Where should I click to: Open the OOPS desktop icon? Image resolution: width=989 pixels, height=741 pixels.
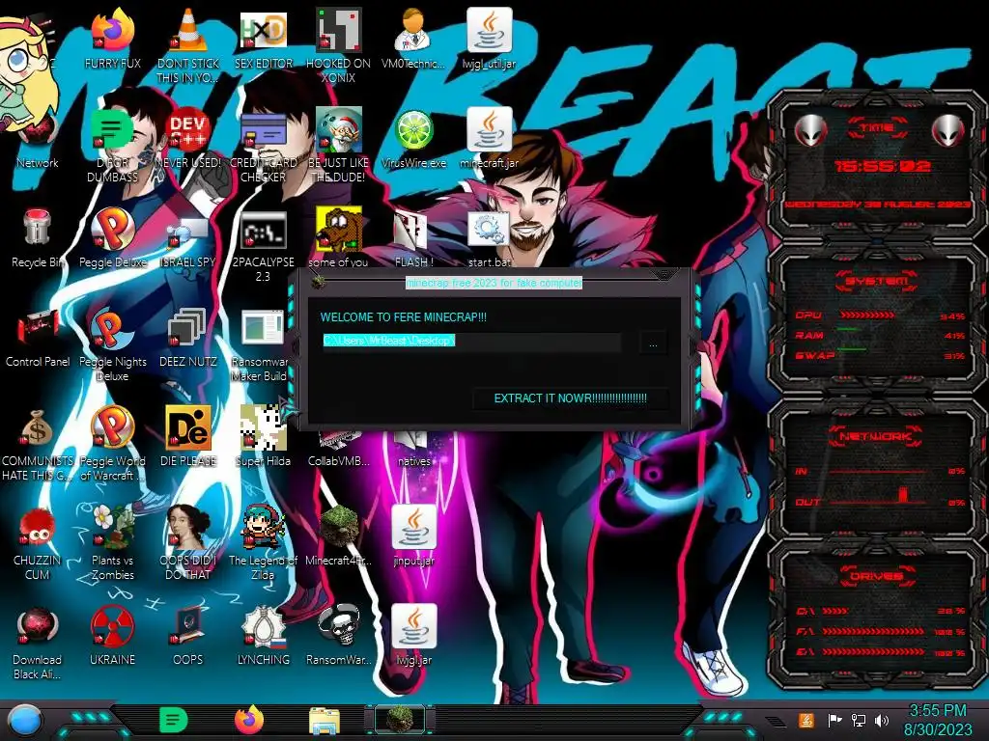188,627
